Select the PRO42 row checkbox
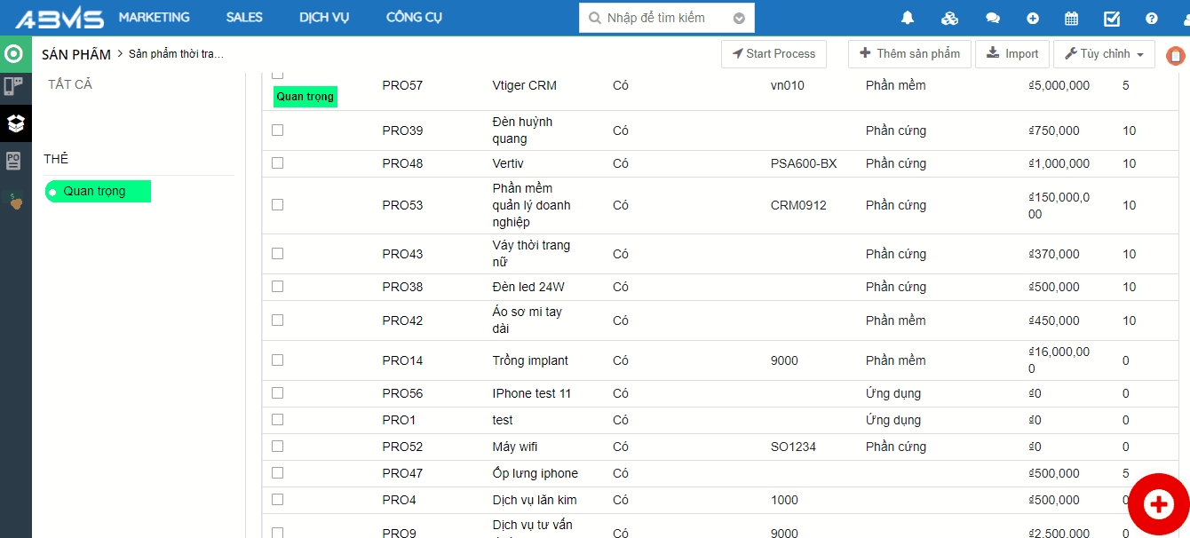 [277, 320]
